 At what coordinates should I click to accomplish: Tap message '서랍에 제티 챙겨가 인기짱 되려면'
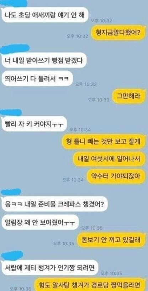(49, 268)
